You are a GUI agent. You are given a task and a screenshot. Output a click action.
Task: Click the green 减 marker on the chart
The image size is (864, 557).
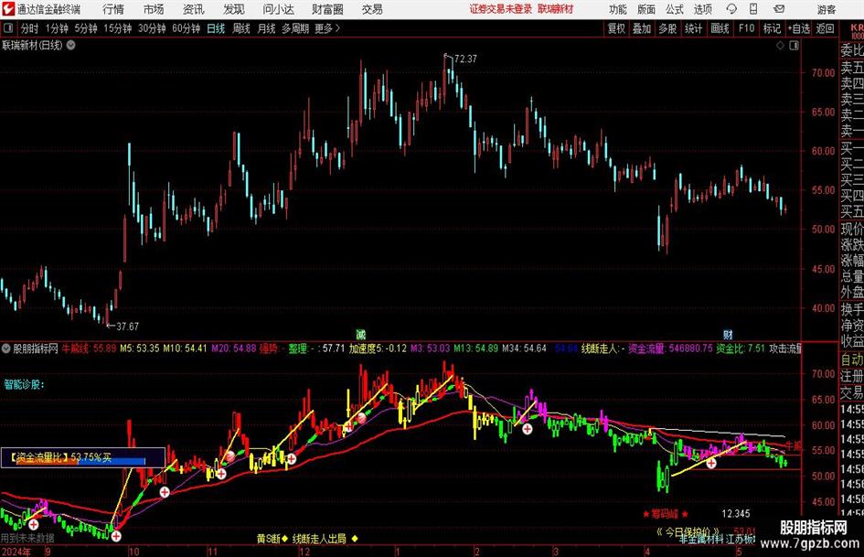[x=360, y=334]
